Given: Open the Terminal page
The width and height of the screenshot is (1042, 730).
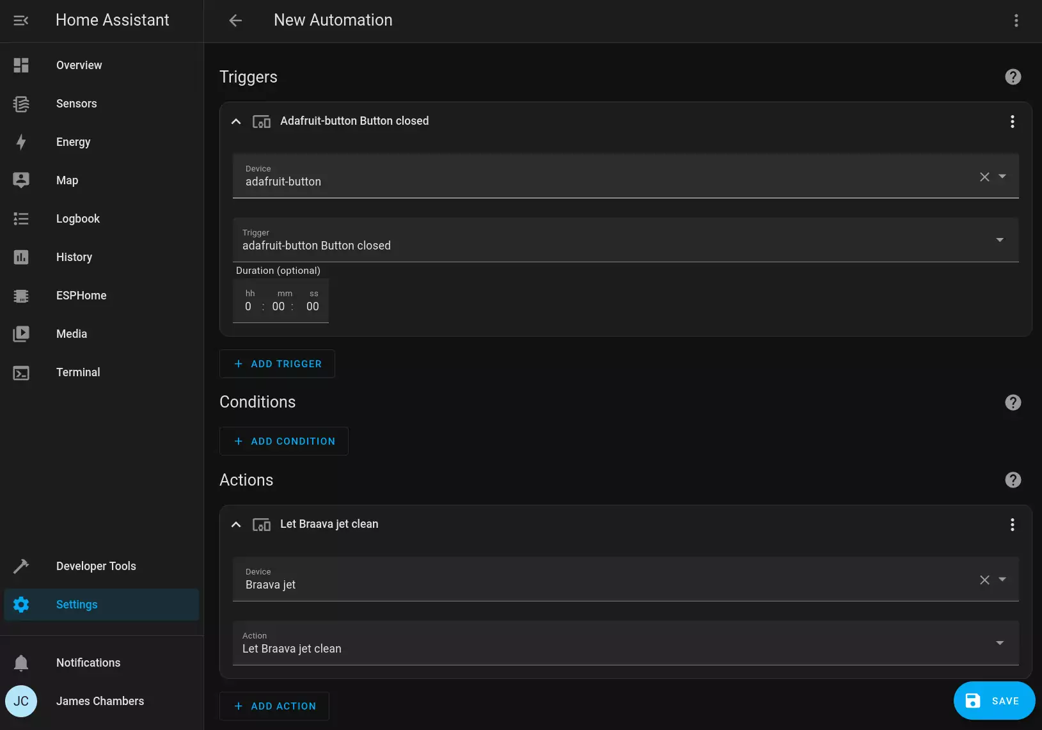Looking at the screenshot, I should tap(102, 372).
